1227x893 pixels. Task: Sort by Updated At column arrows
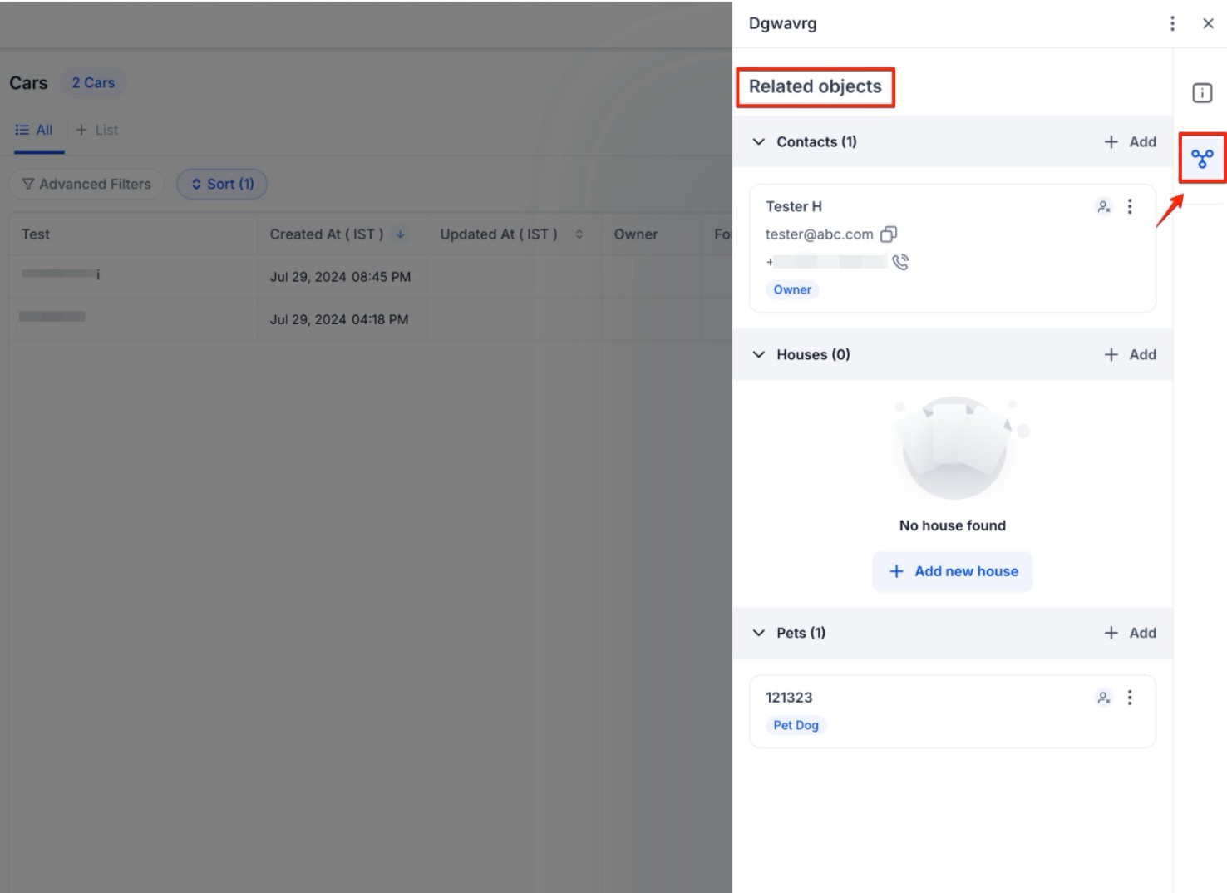click(579, 234)
